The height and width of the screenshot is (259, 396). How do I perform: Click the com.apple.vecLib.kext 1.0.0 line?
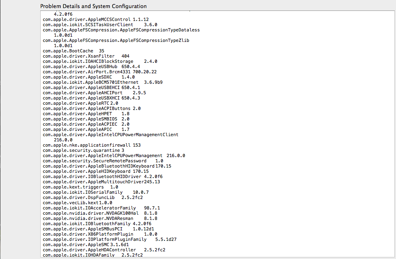click(x=78, y=203)
